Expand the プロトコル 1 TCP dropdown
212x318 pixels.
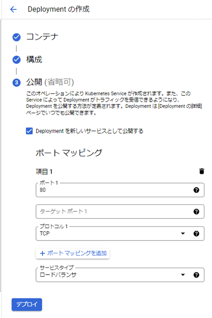[183, 233]
